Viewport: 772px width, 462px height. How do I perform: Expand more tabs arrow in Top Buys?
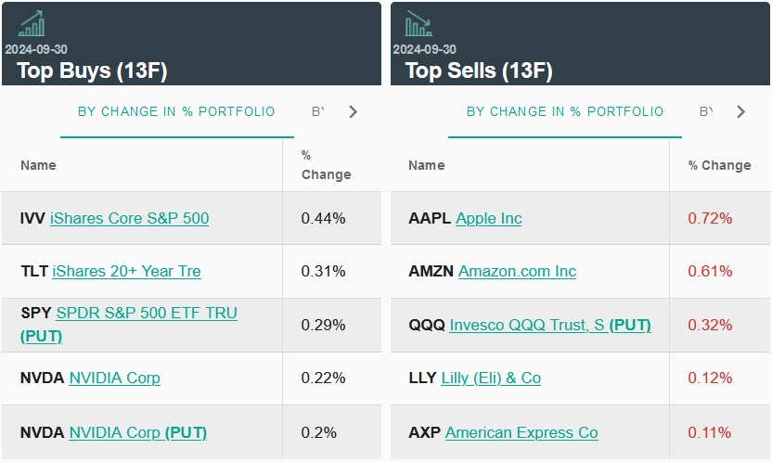coord(353,112)
